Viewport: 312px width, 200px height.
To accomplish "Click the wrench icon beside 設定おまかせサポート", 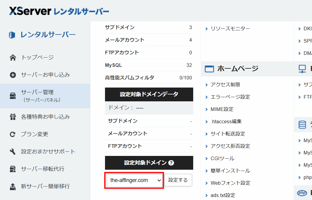I will click(x=13, y=151).
